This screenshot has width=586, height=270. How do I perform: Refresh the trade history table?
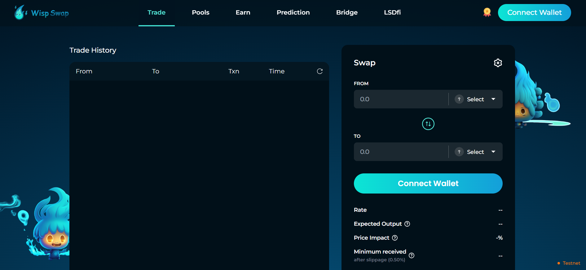pos(320,71)
